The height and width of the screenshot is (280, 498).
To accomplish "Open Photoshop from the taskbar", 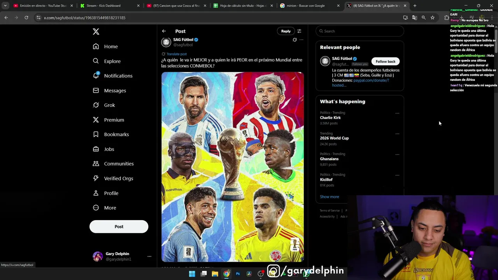I will pyautogui.click(x=238, y=274).
